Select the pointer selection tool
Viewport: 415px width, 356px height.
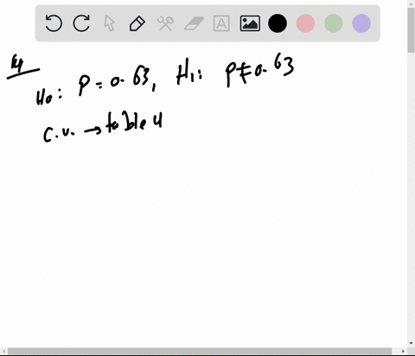[x=110, y=23]
